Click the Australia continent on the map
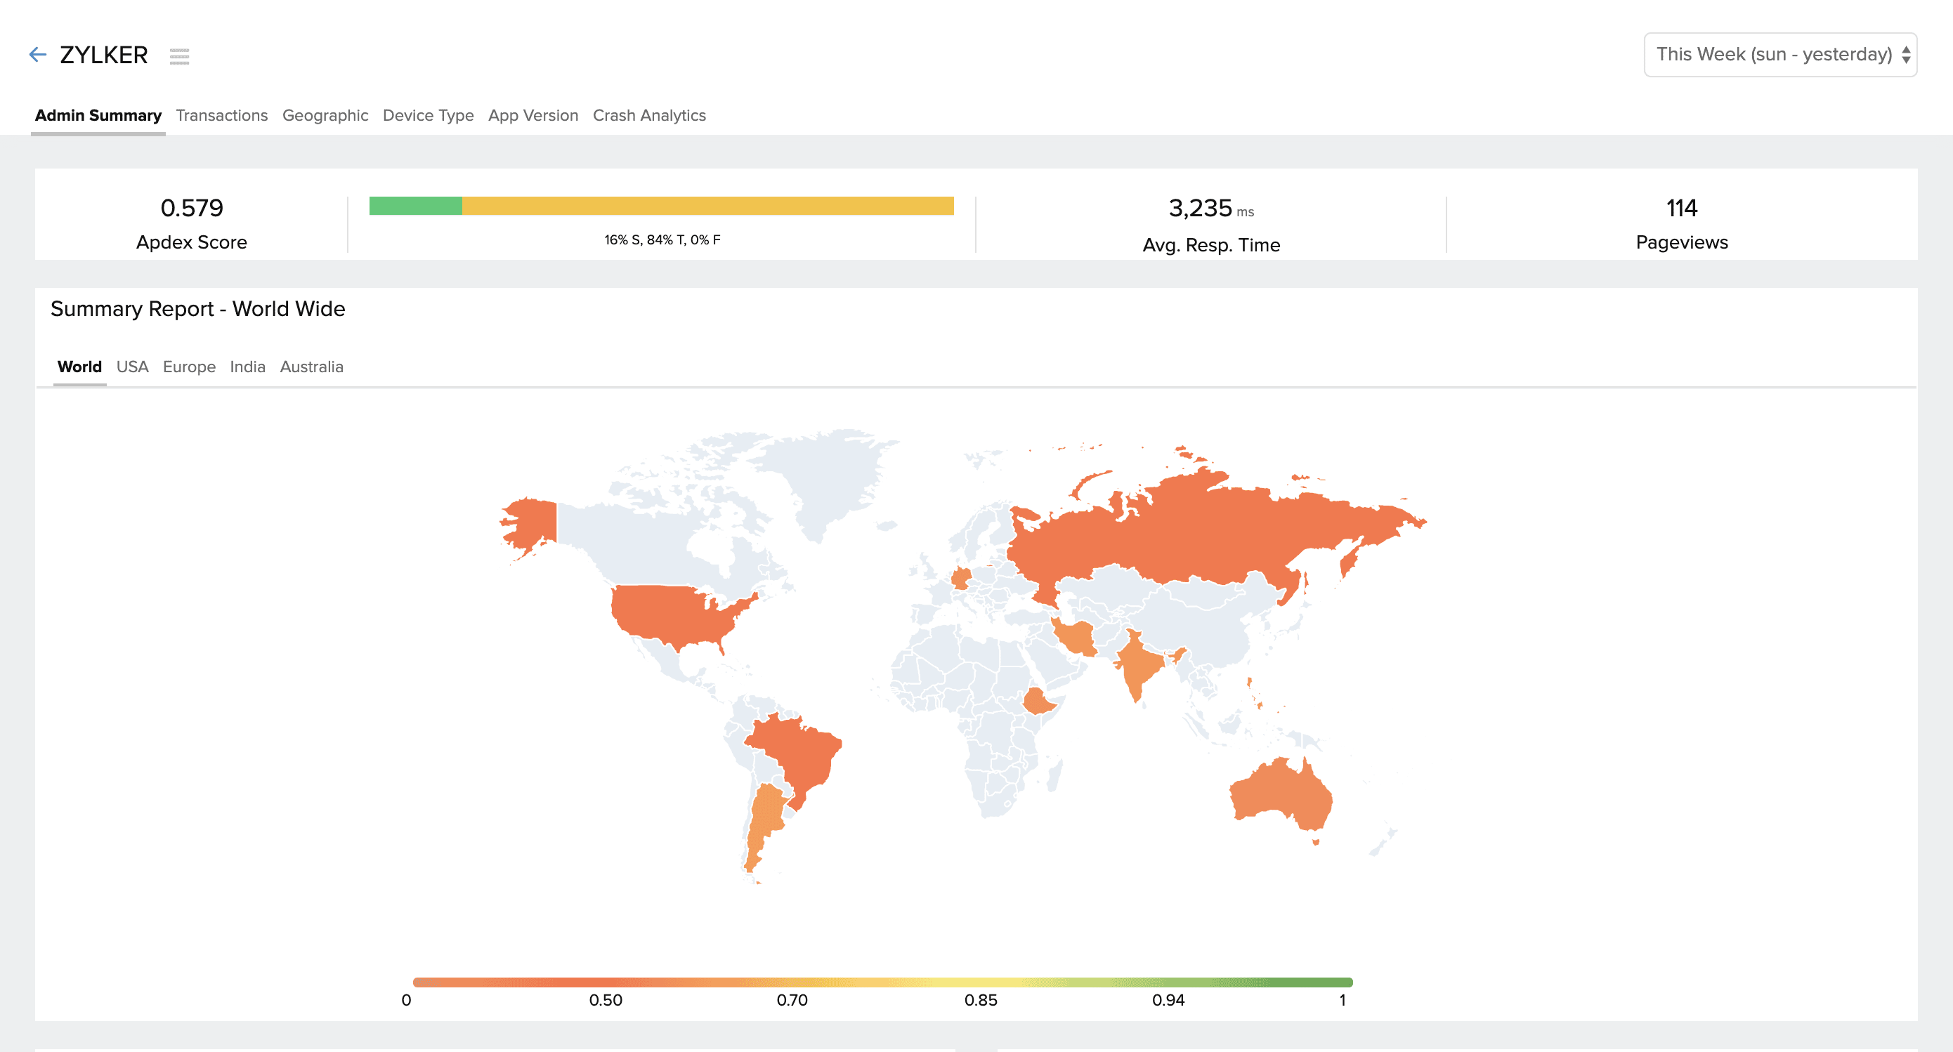1953x1052 pixels. [1281, 792]
